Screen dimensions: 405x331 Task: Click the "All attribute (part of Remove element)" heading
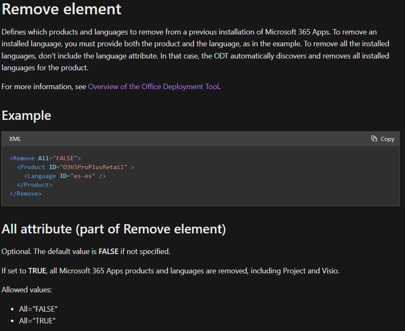point(114,229)
